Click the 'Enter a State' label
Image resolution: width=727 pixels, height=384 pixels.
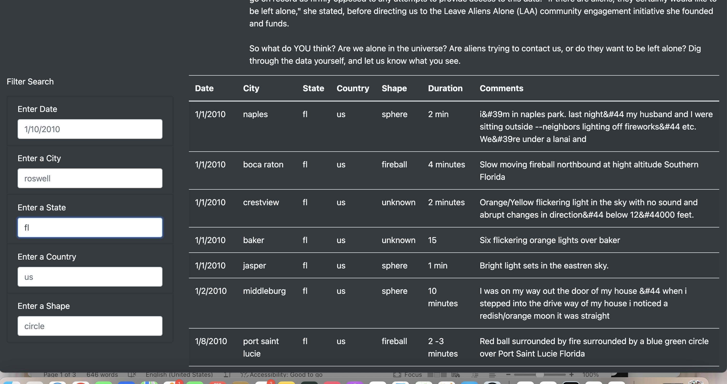coord(42,207)
